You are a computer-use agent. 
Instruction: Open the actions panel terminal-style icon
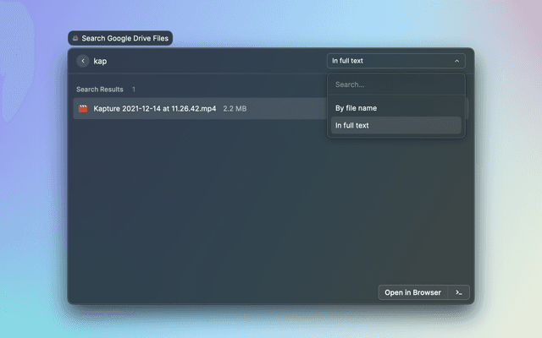458,292
